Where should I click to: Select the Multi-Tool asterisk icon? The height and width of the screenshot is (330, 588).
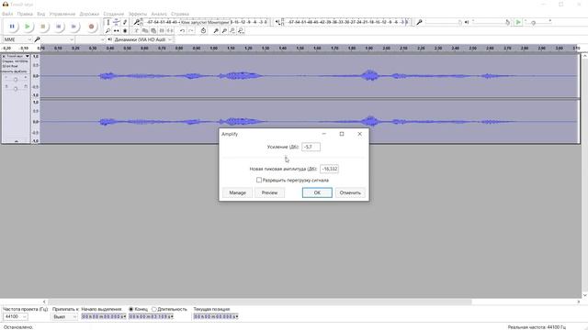click(125, 30)
